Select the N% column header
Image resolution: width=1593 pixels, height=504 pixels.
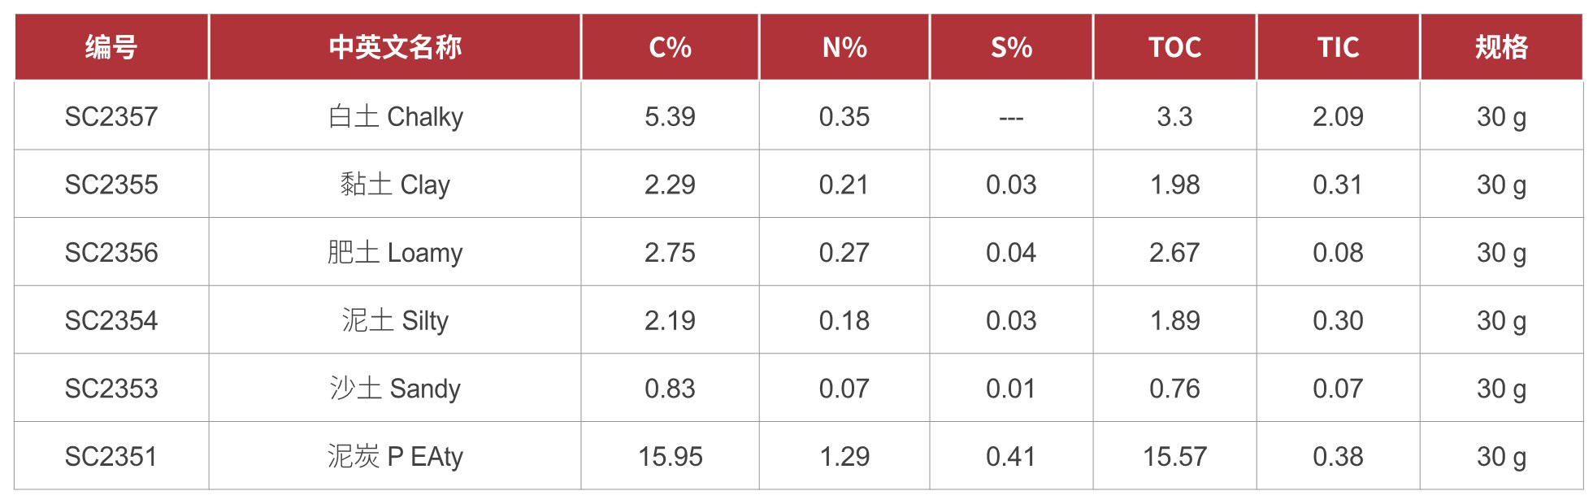[x=844, y=47]
